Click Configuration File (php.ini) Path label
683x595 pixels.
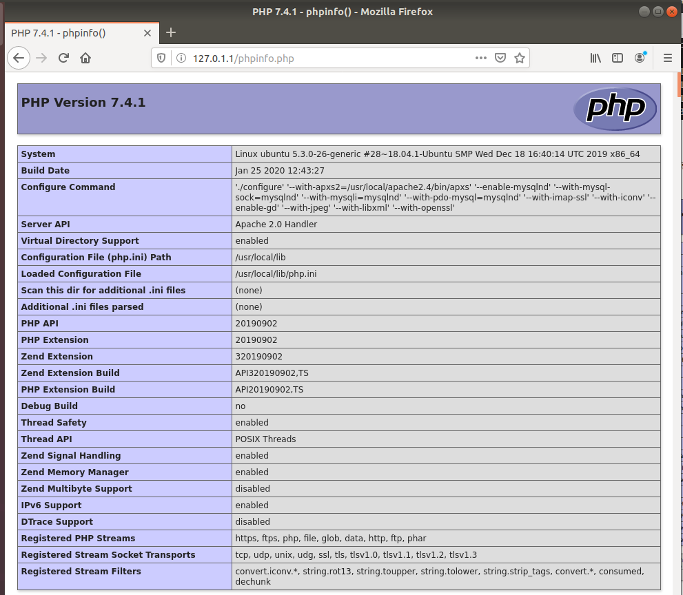click(96, 258)
